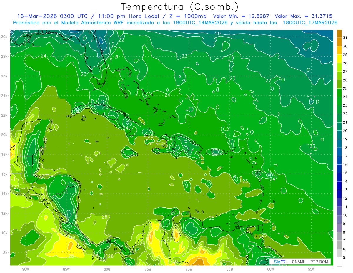Viewport: 353px width, 273px height.
Task: Click the 15 label on the color scale
Action: (x=345, y=173)
